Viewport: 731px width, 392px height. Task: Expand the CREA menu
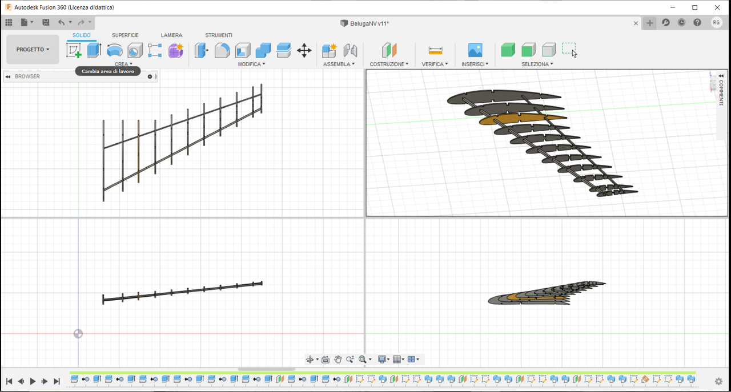[123, 64]
